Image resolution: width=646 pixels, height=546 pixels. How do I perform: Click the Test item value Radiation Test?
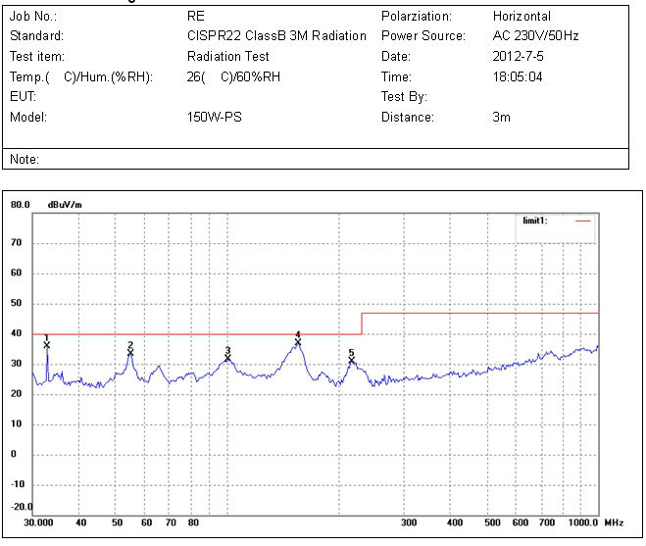[x=227, y=56]
